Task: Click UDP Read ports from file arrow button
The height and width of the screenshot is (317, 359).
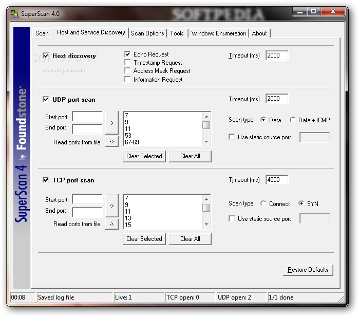Action: (x=112, y=142)
